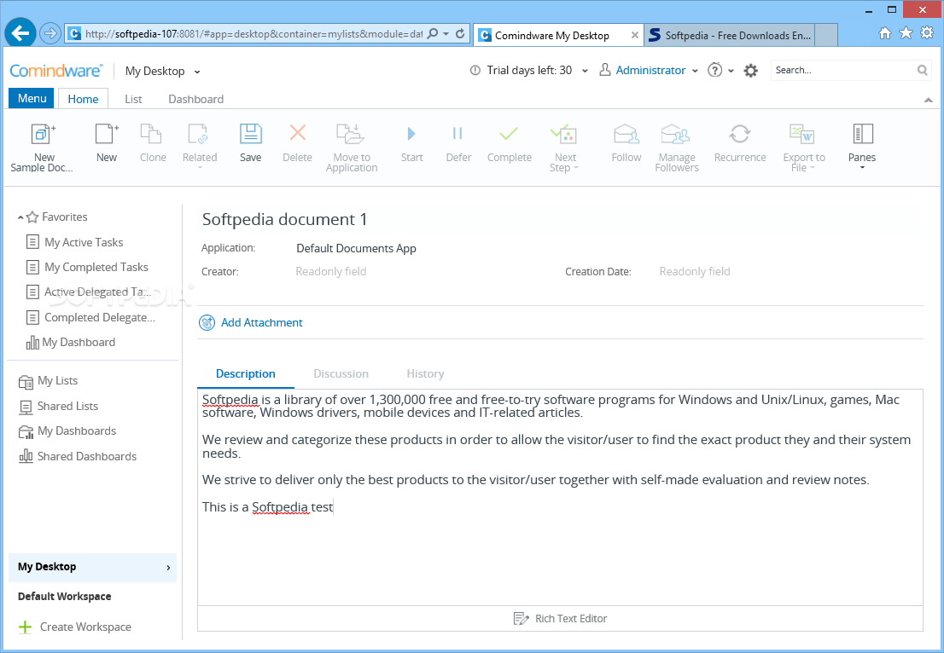Open the Menu tab
This screenshot has width=944, height=653.
(32, 98)
